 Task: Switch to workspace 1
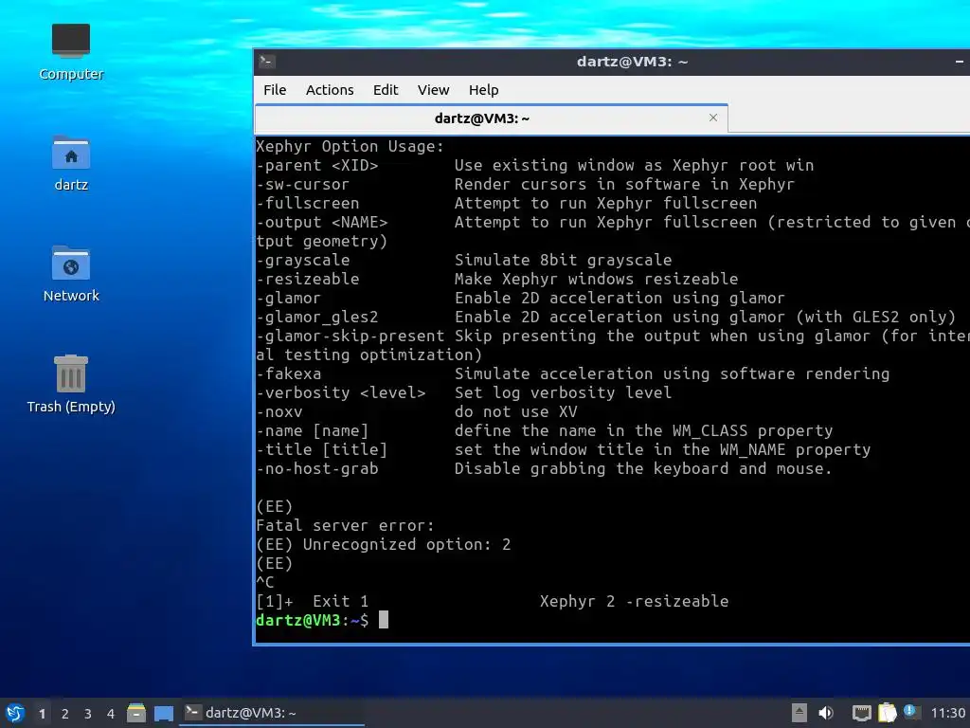tap(42, 714)
